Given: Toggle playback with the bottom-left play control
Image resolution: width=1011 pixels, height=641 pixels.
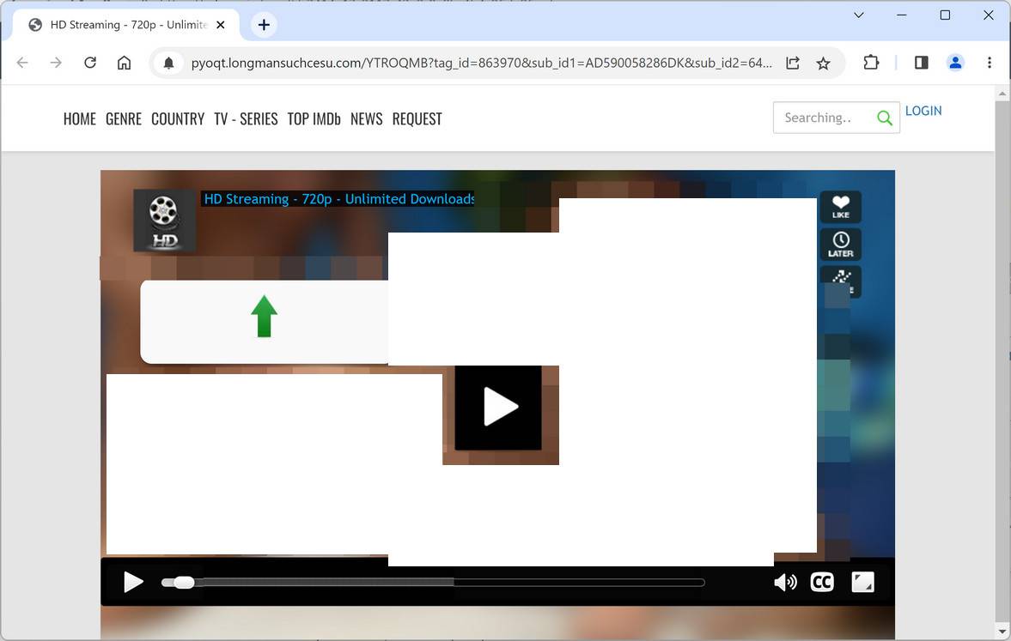Looking at the screenshot, I should click(134, 582).
